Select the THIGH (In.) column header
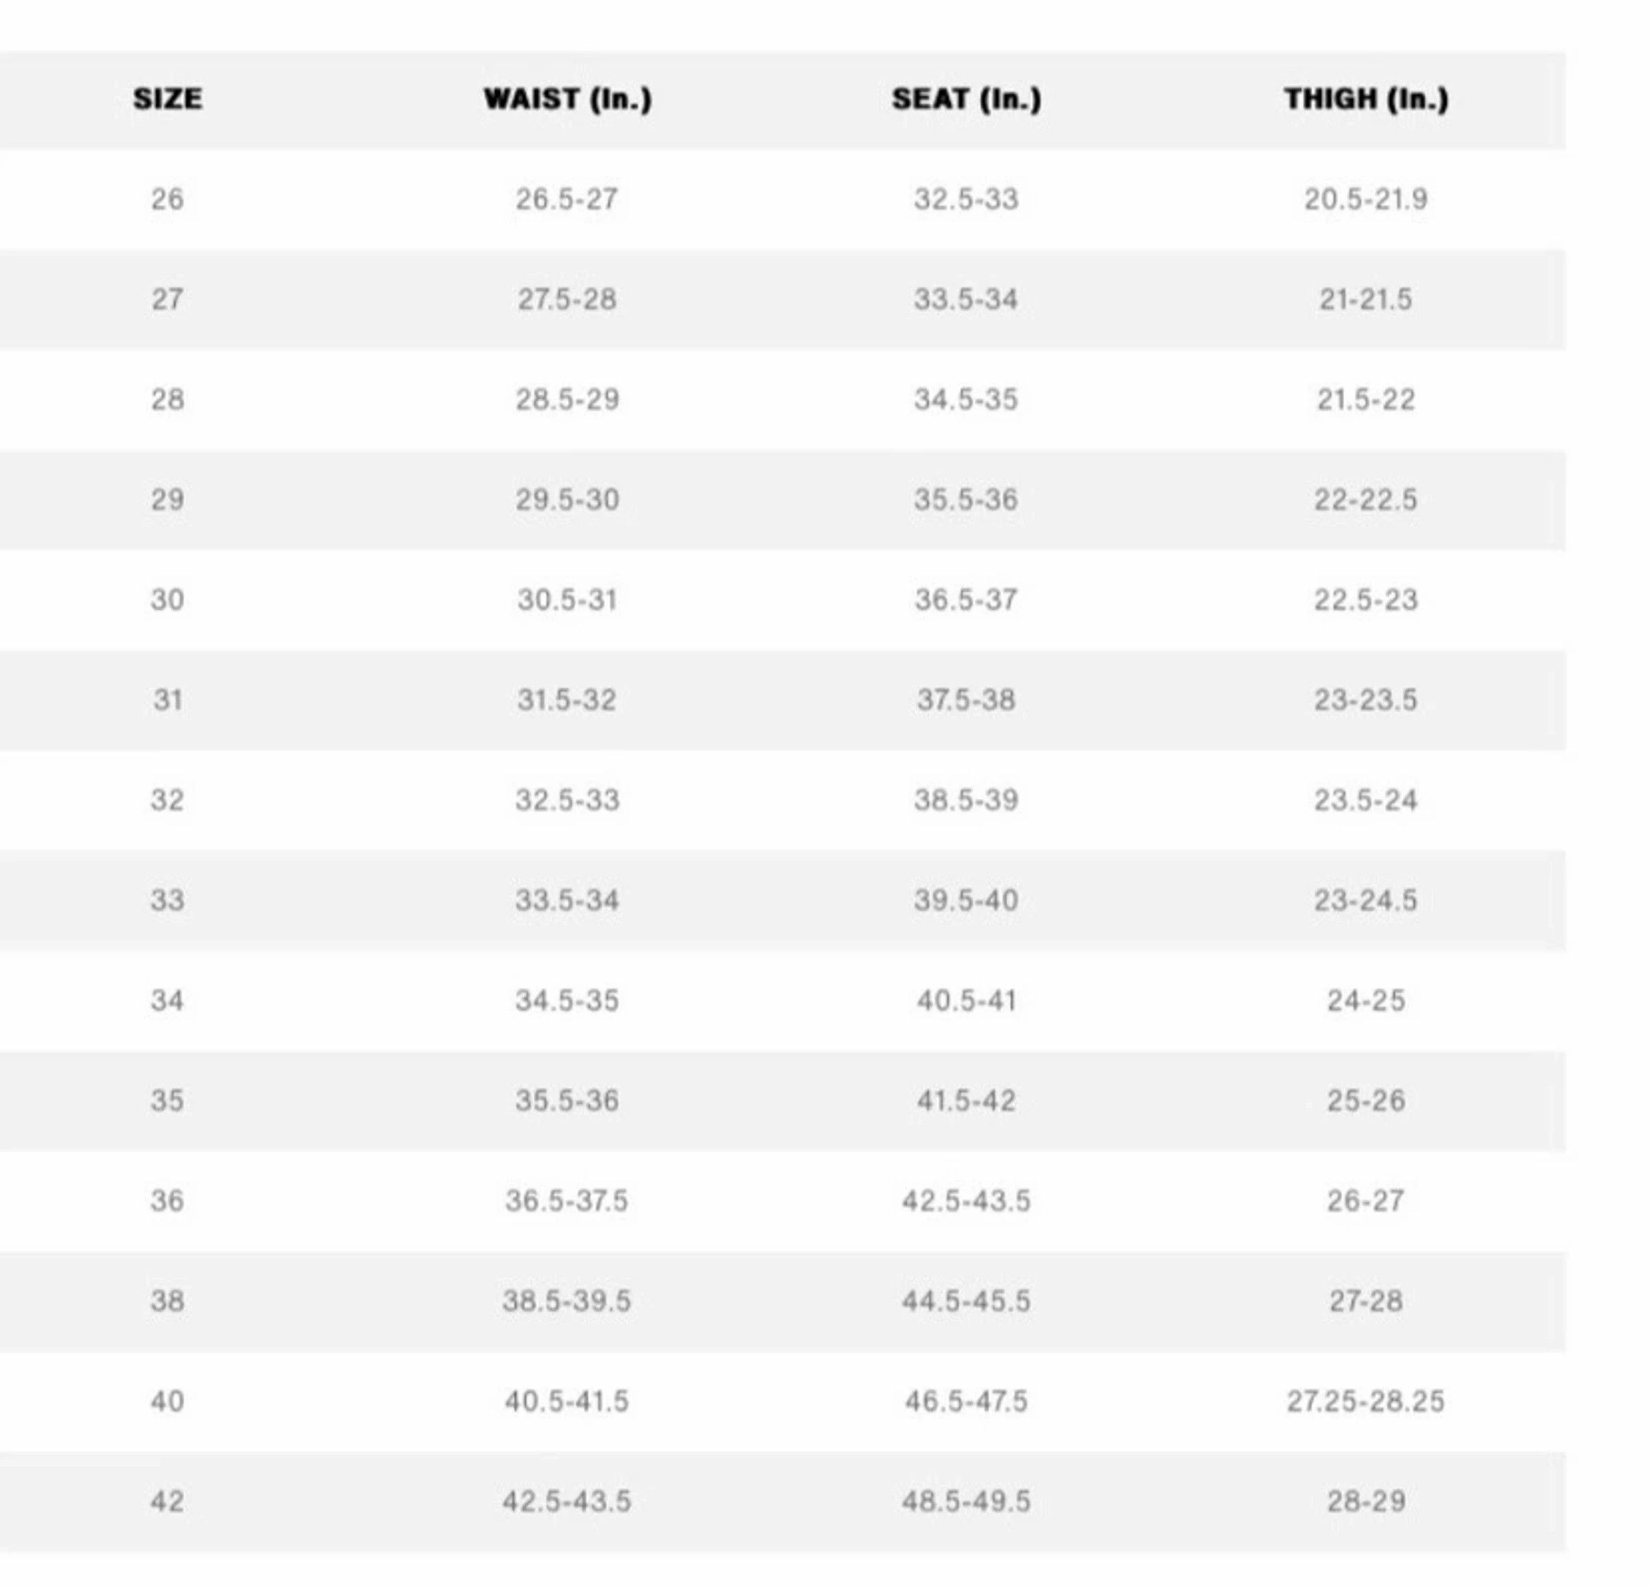Image resolution: width=1650 pixels, height=1586 pixels. point(1366,99)
